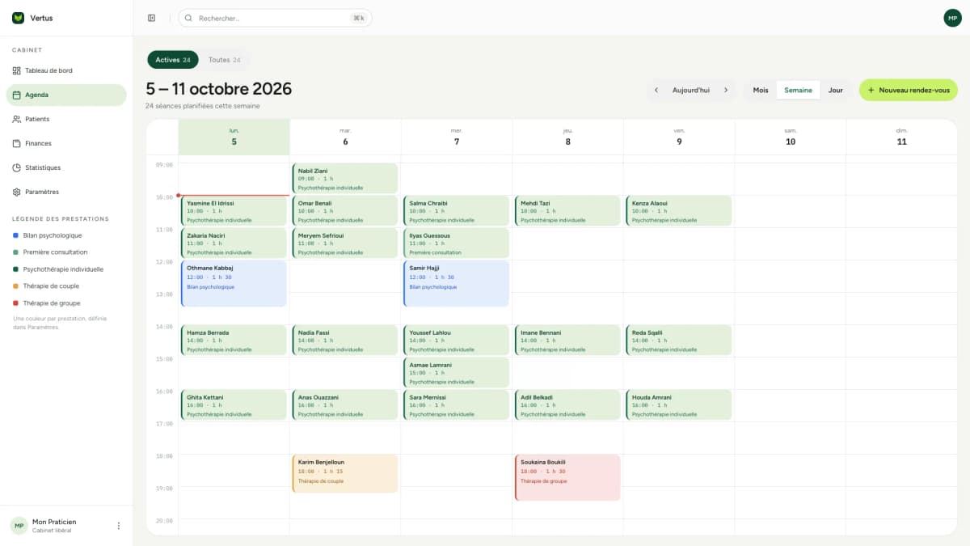Open the Paramètres section
Image resolution: width=970 pixels, height=546 pixels.
pos(66,192)
